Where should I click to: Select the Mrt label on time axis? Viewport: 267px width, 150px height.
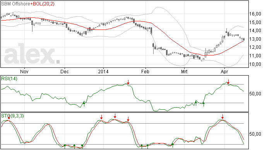click(x=184, y=71)
